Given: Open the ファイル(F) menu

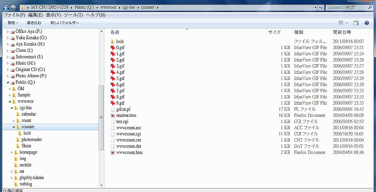Looking at the screenshot, I should tap(14, 15).
